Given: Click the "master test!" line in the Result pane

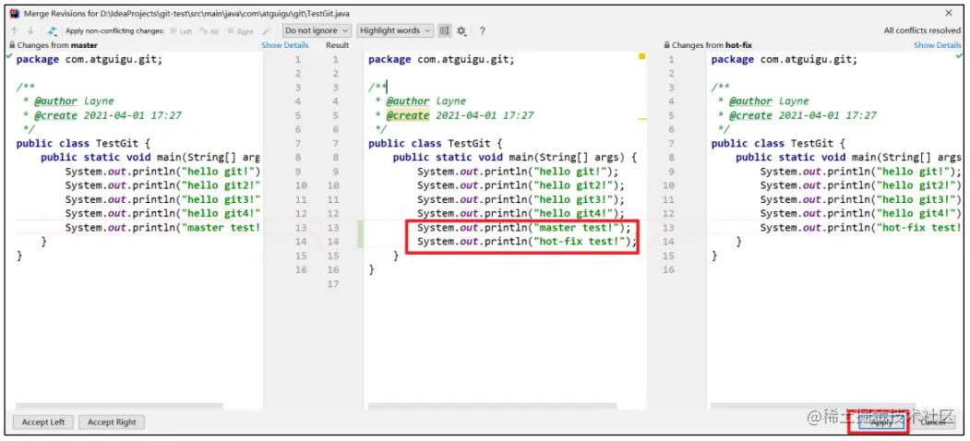Looking at the screenshot, I should point(524,228).
